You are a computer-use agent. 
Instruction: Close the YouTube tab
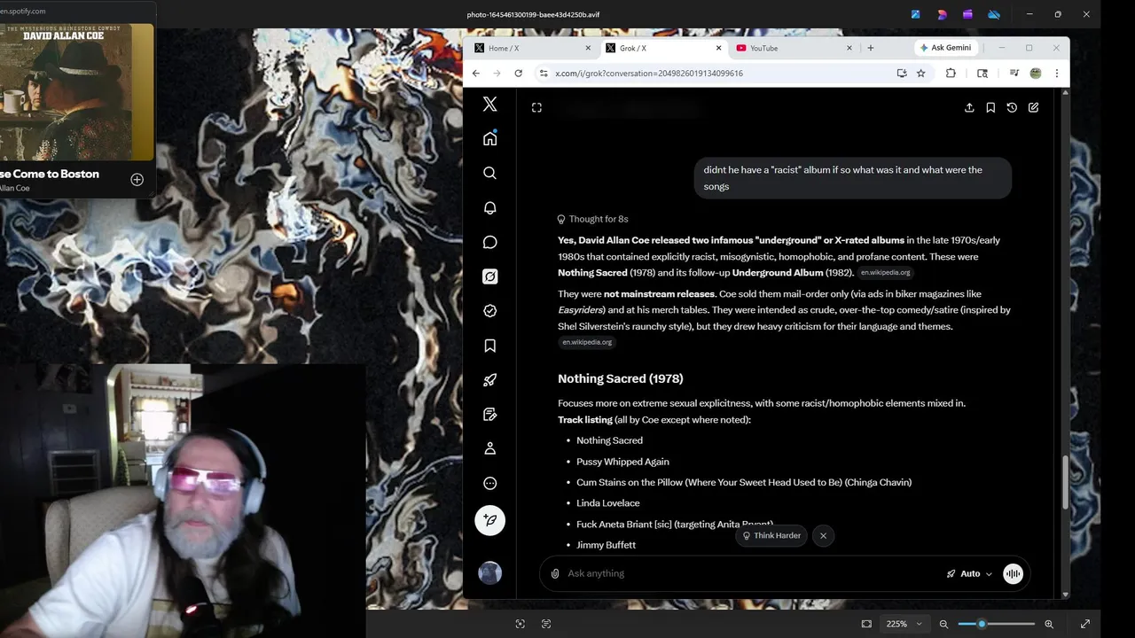pos(849,48)
